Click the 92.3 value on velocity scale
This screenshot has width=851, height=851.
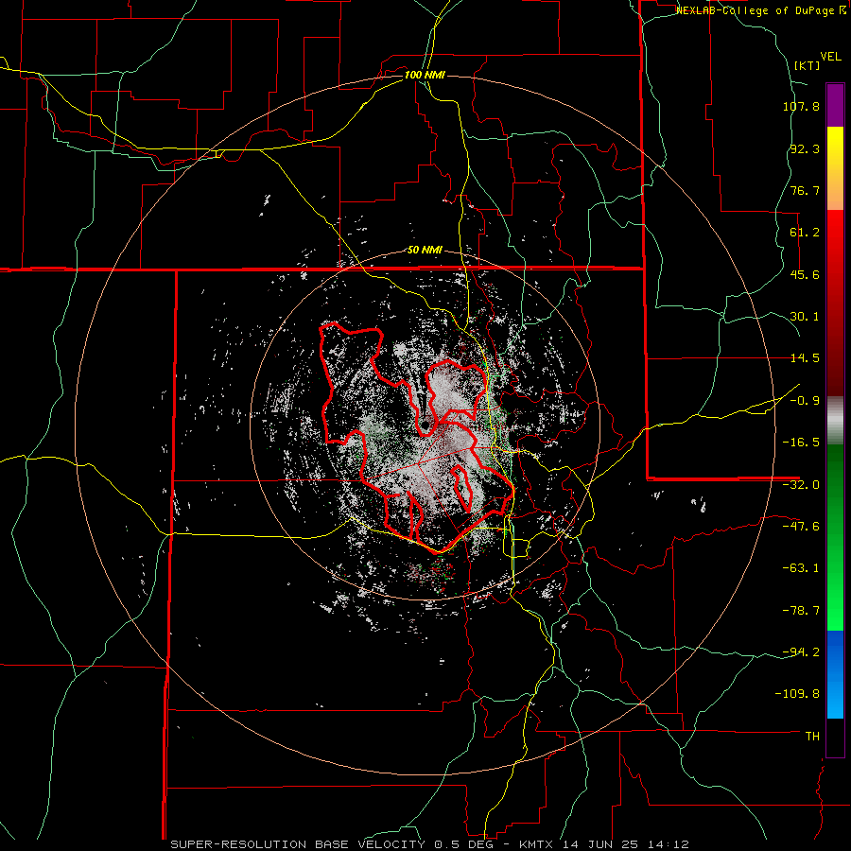805,148
